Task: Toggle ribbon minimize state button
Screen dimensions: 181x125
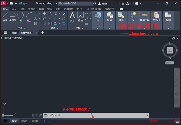Action: tap(121, 9)
